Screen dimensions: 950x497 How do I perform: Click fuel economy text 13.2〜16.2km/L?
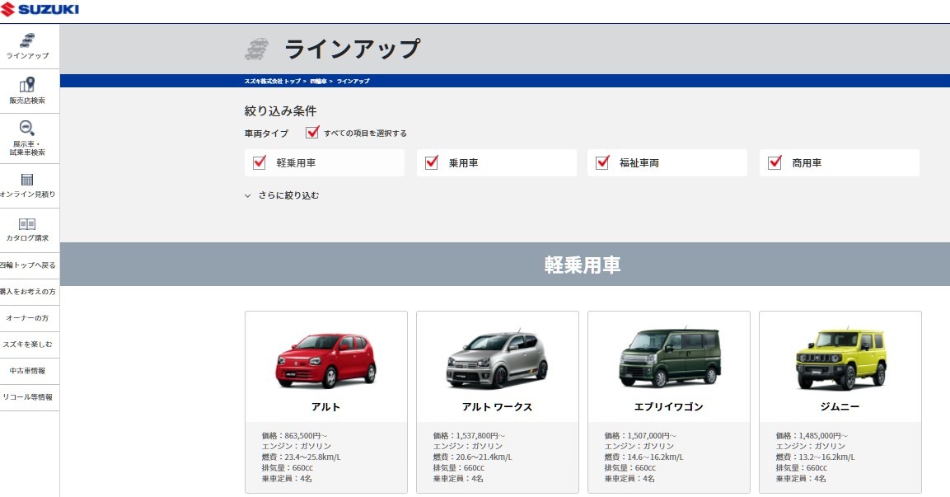point(827,457)
